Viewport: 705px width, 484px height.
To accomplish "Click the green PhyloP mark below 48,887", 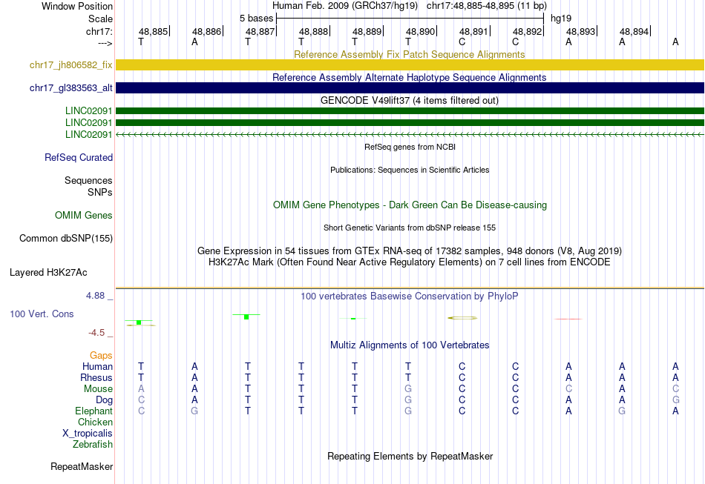I will [x=246, y=316].
